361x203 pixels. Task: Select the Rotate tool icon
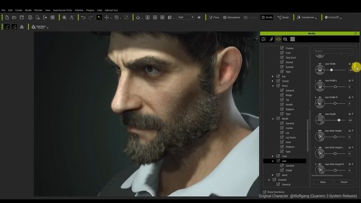(117, 17)
